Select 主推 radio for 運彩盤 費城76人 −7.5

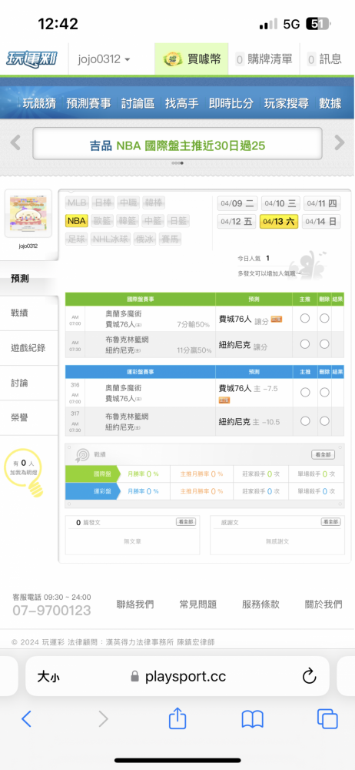point(305,392)
